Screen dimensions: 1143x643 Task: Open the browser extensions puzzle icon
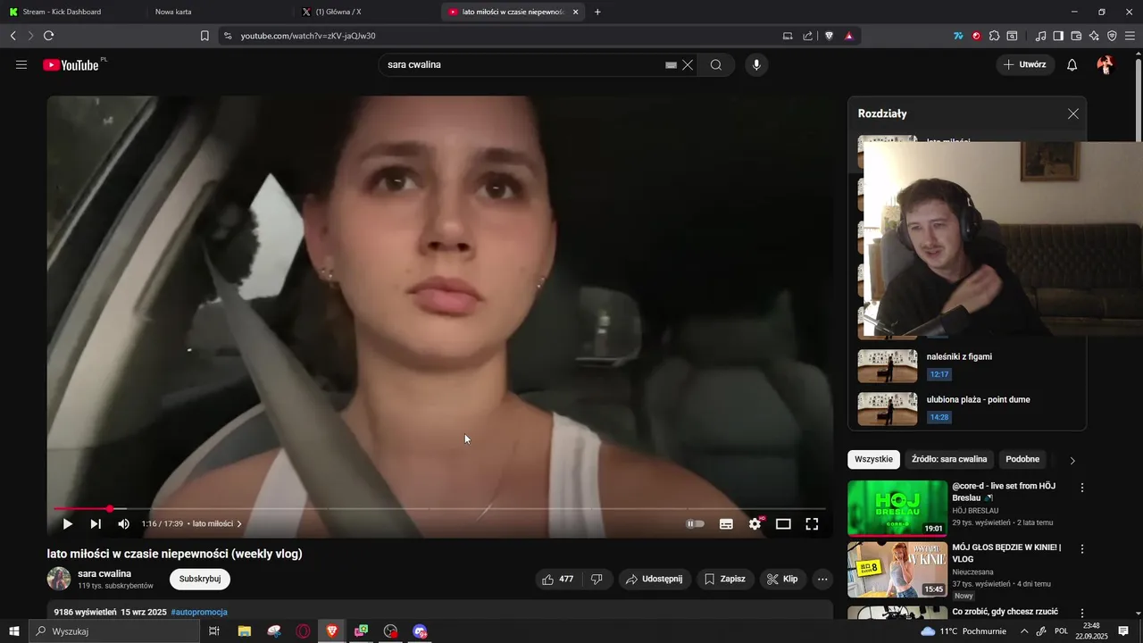[994, 36]
